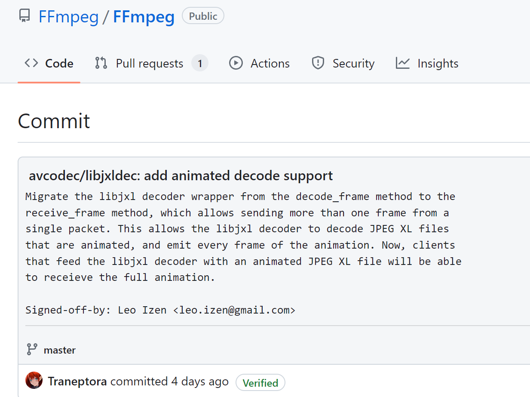Open the Actions tab
The height and width of the screenshot is (397, 530).
coord(270,63)
